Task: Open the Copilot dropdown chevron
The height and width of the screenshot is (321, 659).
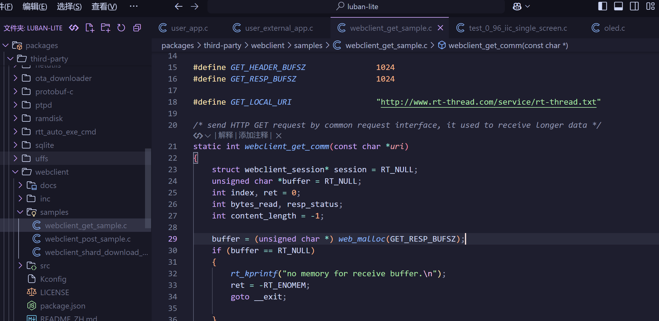Action: (x=528, y=6)
